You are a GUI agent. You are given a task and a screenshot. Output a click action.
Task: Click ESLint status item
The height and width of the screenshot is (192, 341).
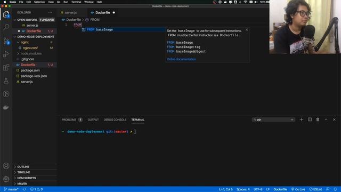(315, 189)
